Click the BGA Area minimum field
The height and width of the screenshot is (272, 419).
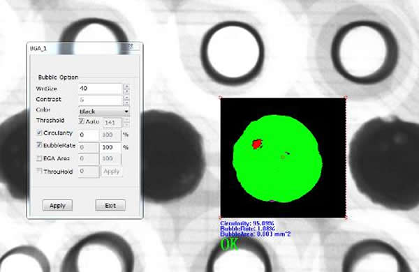pos(89,158)
